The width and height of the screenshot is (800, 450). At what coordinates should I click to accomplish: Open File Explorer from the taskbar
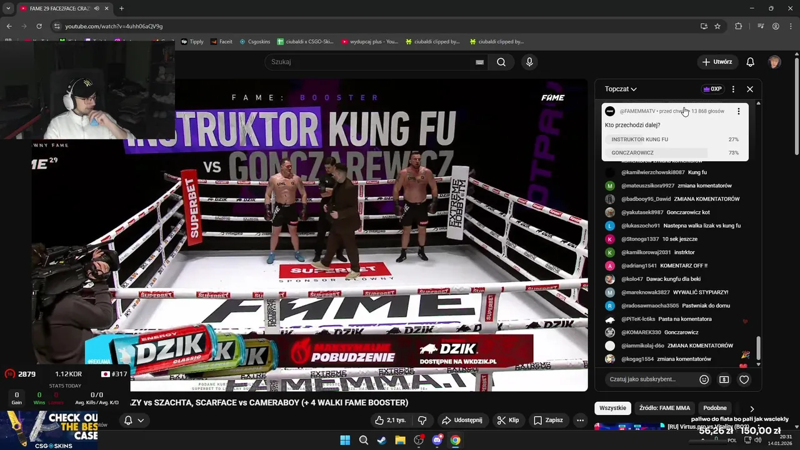click(x=400, y=440)
